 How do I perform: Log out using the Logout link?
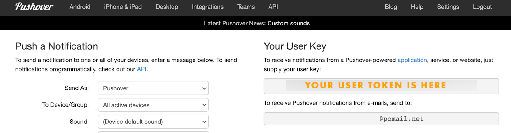pos(482,7)
